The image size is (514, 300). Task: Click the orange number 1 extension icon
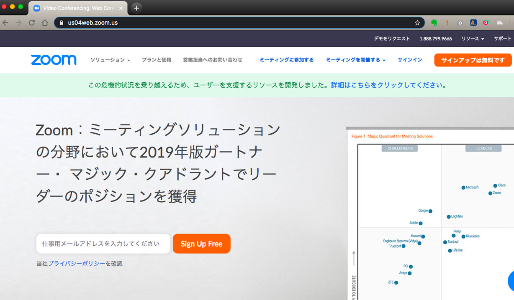[x=447, y=23]
